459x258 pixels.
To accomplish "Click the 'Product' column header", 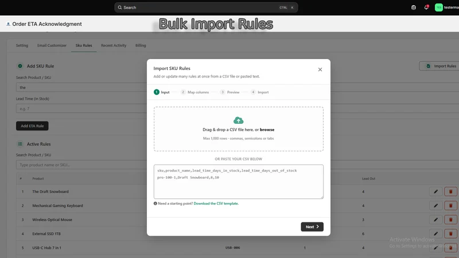I will (38, 178).
